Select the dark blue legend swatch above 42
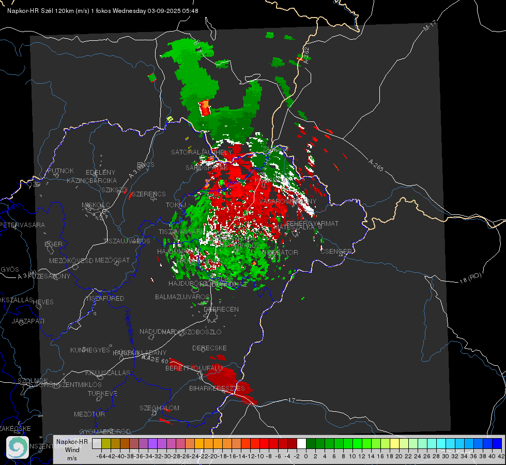Image resolution: width=506 pixels, height=465 pixels. click(x=497, y=443)
